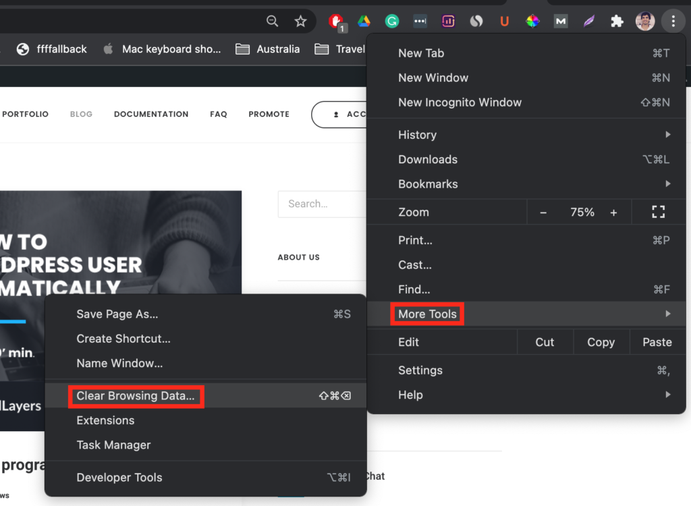
Task: Expand the History submenu
Action: tap(526, 134)
